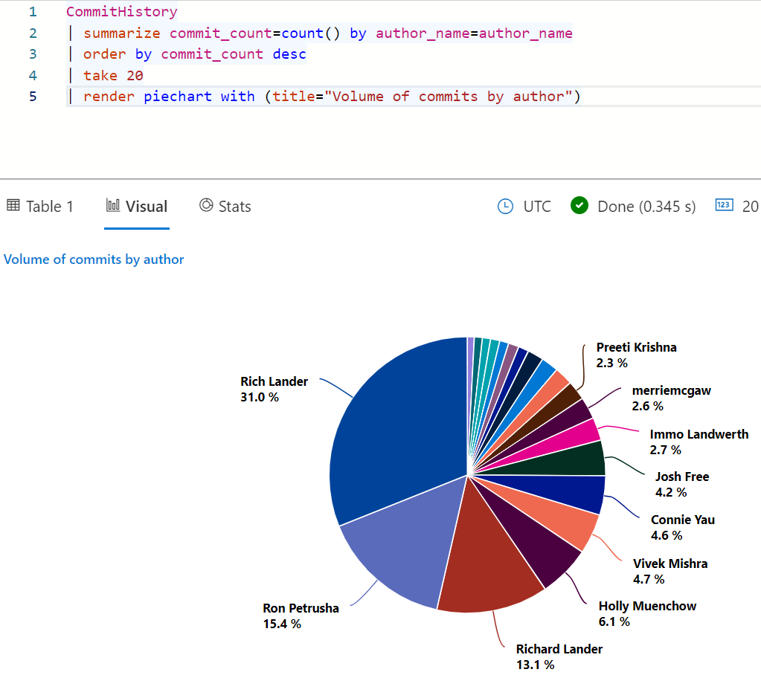Click the green Done checkmark icon
Screen dimensions: 761x675
579,206
